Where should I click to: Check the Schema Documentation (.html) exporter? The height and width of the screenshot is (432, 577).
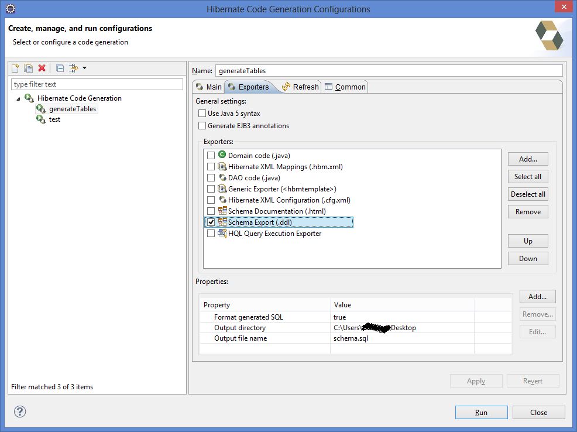click(211, 211)
